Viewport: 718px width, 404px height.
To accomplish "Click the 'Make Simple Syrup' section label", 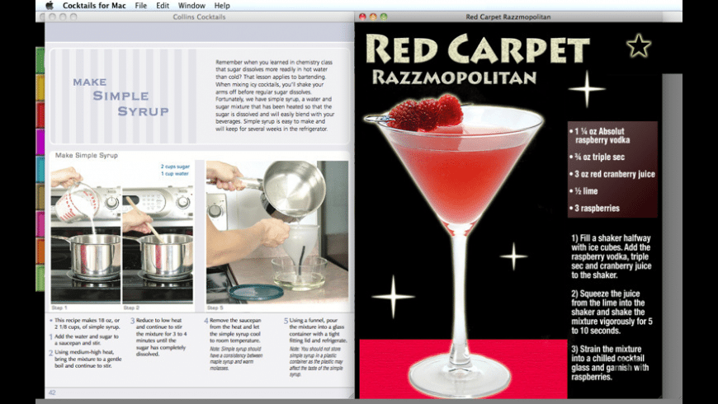I will tap(87, 155).
